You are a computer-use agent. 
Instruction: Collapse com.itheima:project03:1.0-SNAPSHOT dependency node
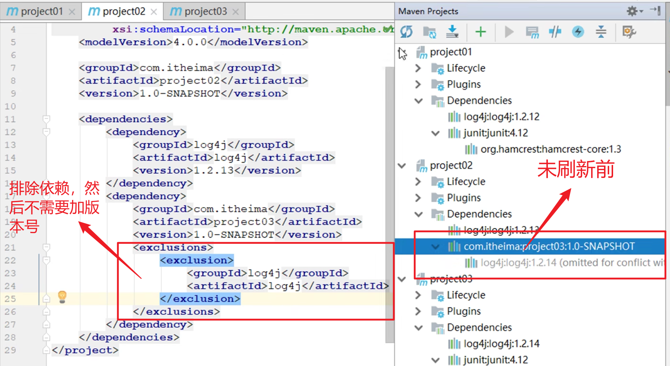click(x=435, y=247)
